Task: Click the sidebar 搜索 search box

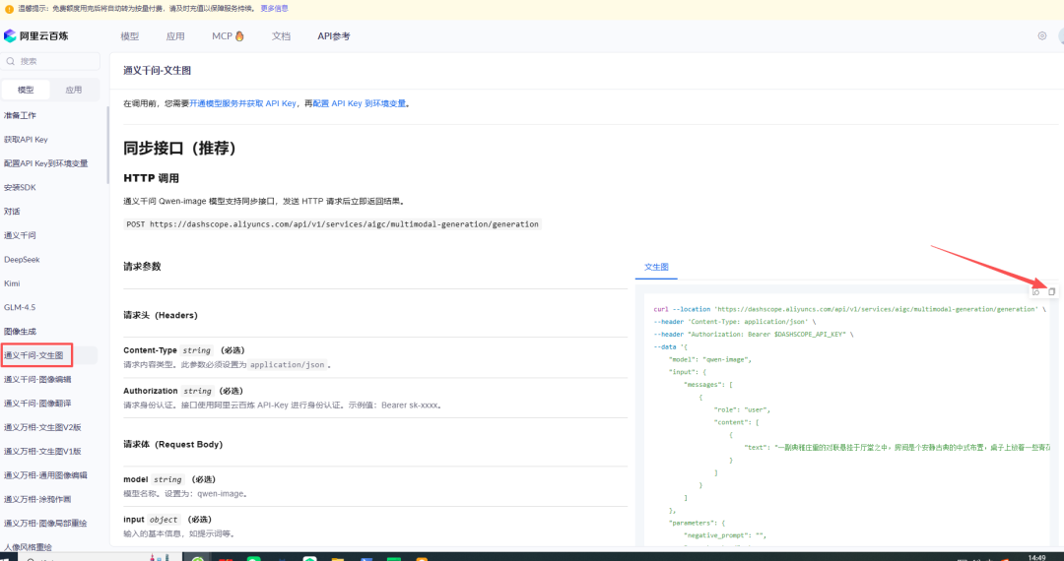Action: (x=51, y=61)
